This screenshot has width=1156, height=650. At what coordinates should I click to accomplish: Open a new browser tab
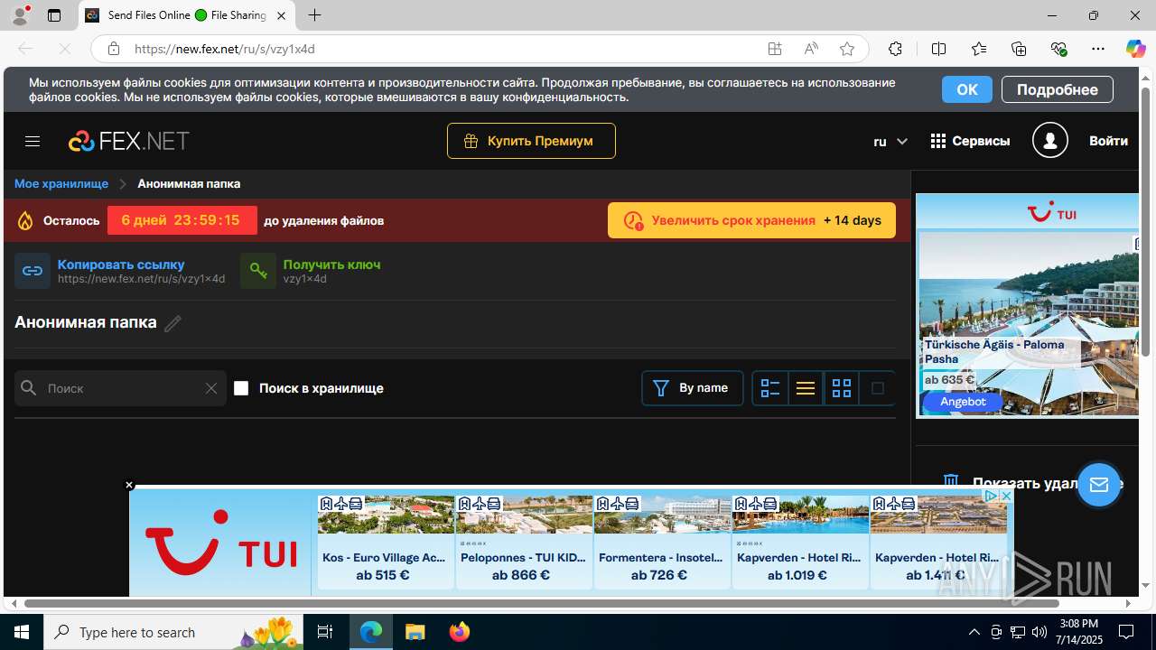(314, 15)
